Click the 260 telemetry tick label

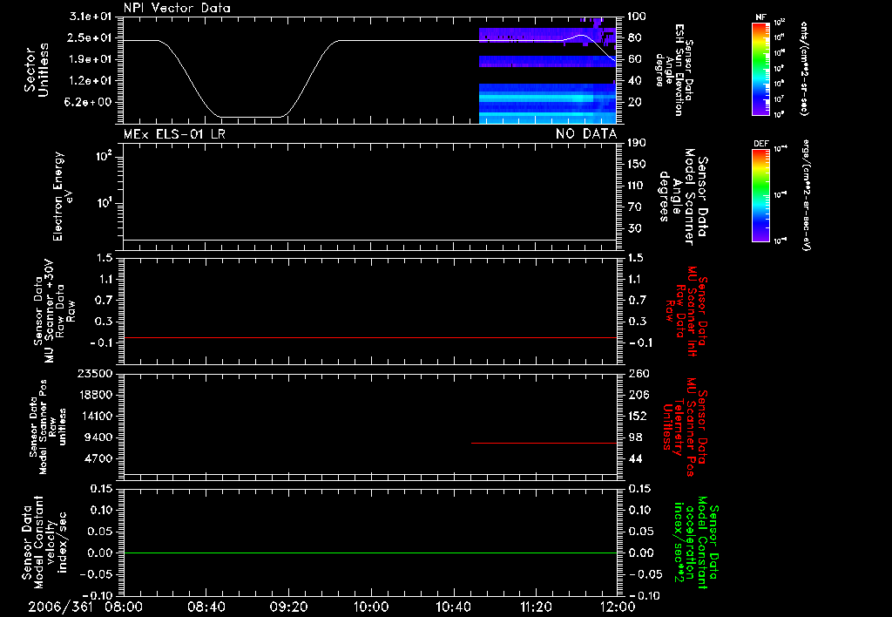coord(639,373)
